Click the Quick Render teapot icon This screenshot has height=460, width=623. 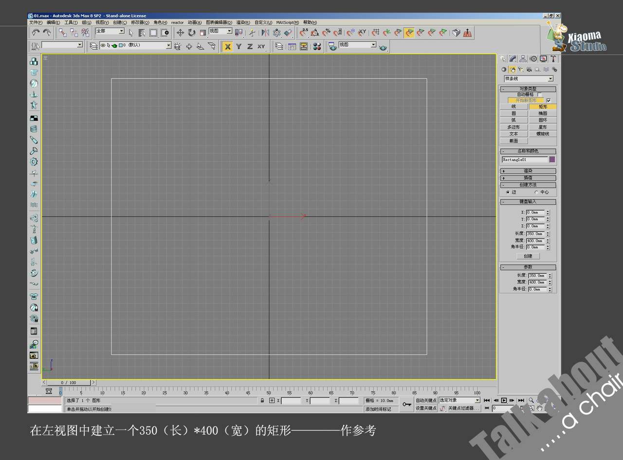coord(384,47)
